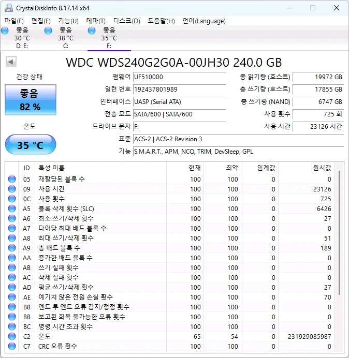
Task: Select the C: disk tab
Action: pyautogui.click(x=66, y=38)
